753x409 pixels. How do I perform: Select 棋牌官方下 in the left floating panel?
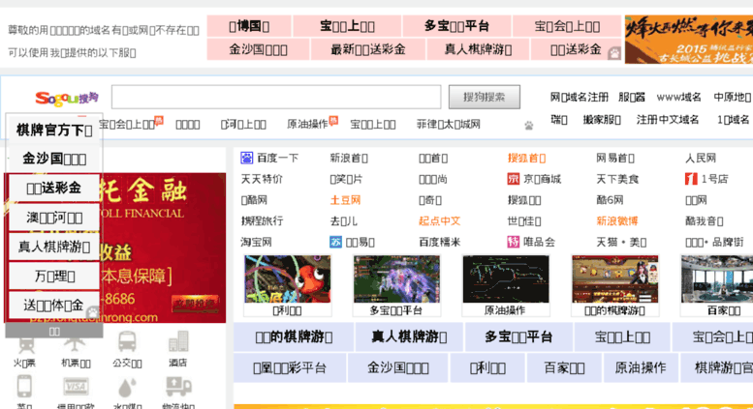(x=54, y=130)
